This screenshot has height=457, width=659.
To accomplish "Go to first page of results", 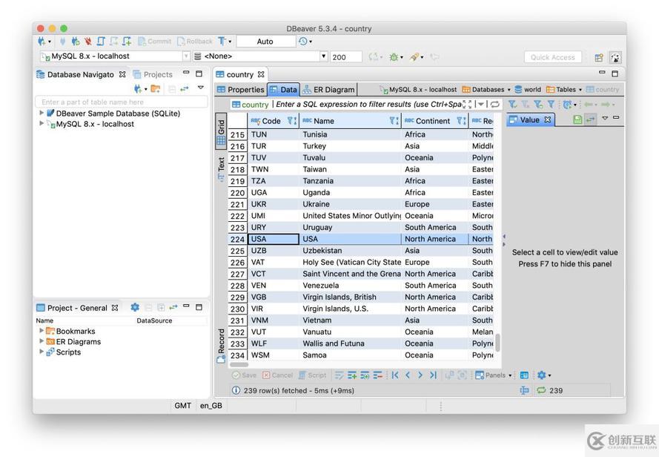I will [x=395, y=375].
